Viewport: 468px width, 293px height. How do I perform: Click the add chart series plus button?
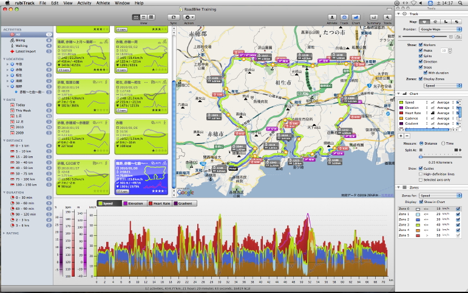pyautogui.click(x=401, y=136)
